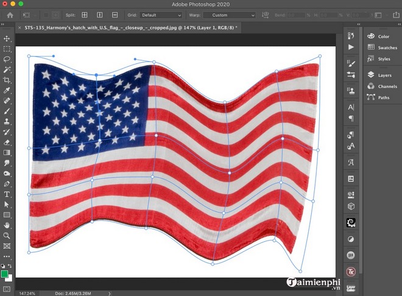Open the Styles panel
The image size is (402, 296).
pyautogui.click(x=379, y=58)
